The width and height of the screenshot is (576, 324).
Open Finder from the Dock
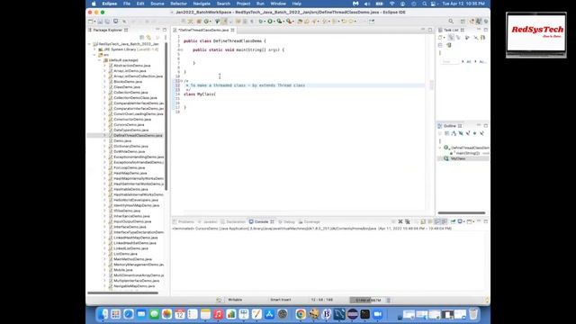pyautogui.click(x=103, y=314)
